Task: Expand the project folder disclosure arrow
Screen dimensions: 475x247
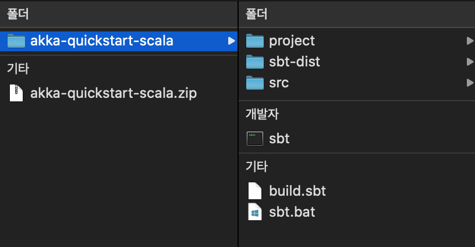Action: pyautogui.click(x=470, y=41)
